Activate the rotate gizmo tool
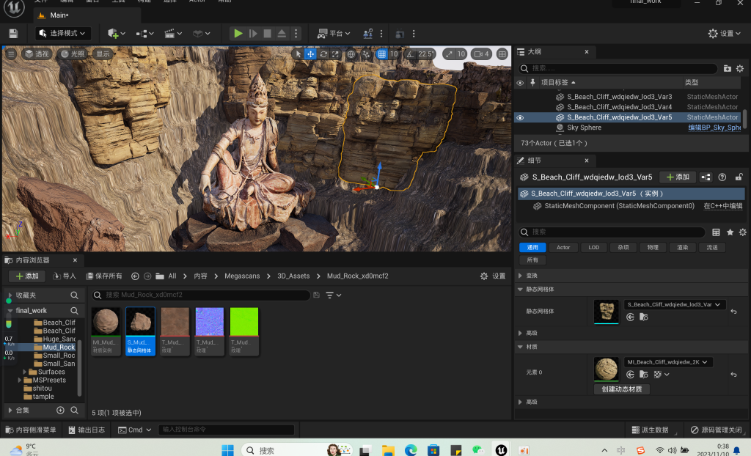 point(323,54)
